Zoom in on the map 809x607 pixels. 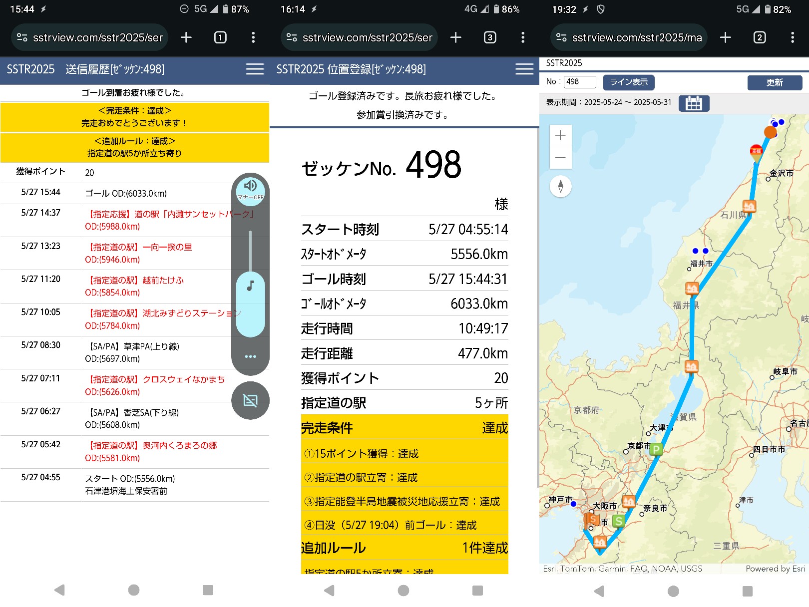pos(560,135)
